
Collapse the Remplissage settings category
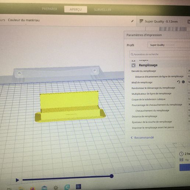click(x=148, y=65)
